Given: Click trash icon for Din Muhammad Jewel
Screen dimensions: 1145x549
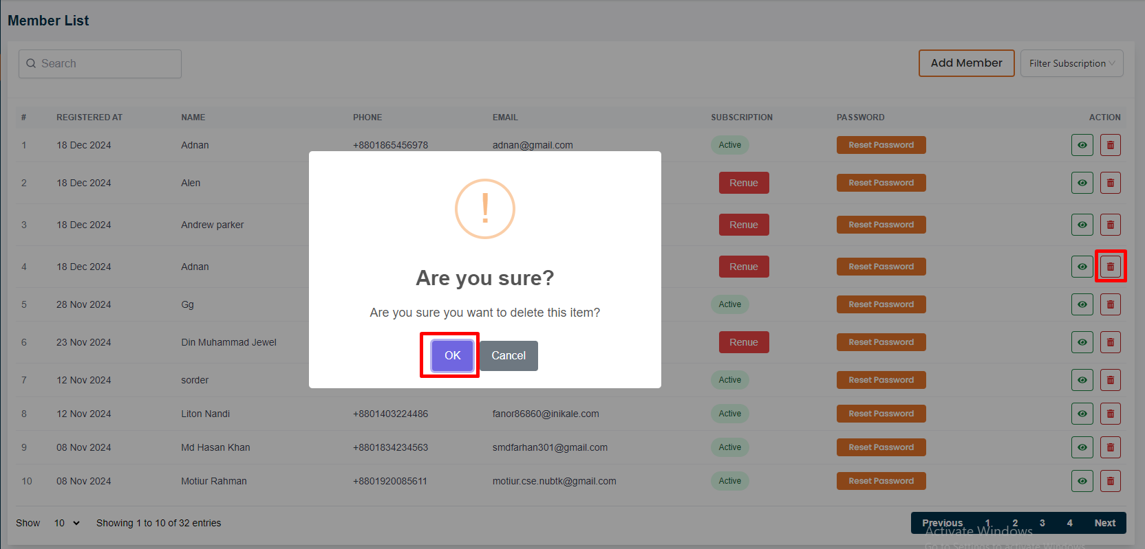Looking at the screenshot, I should pos(1110,342).
